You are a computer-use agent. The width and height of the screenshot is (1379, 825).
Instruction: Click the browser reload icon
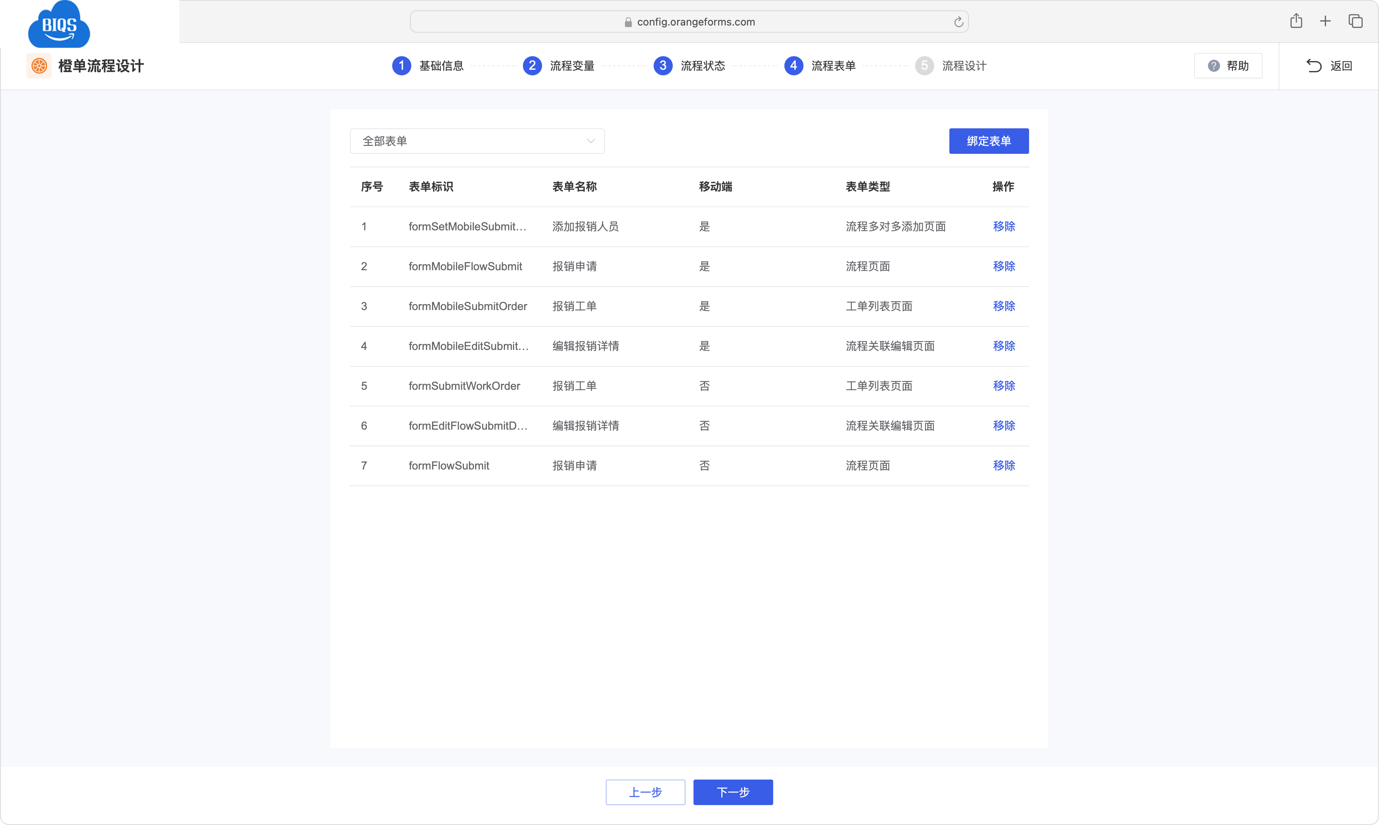pyautogui.click(x=958, y=22)
